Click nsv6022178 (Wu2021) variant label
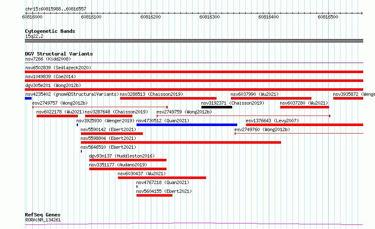This screenshot has width=375, height=229. coord(61,112)
